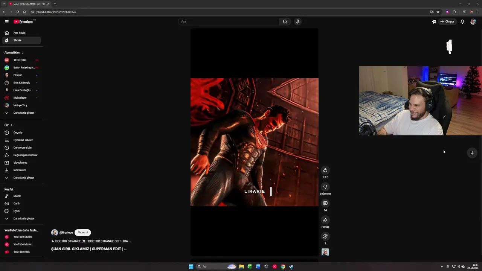
Task: Click the Abone ol subscribe button
Action: click(x=83, y=233)
